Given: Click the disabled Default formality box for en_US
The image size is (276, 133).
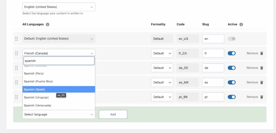Looking at the screenshot, I should tap(162, 39).
